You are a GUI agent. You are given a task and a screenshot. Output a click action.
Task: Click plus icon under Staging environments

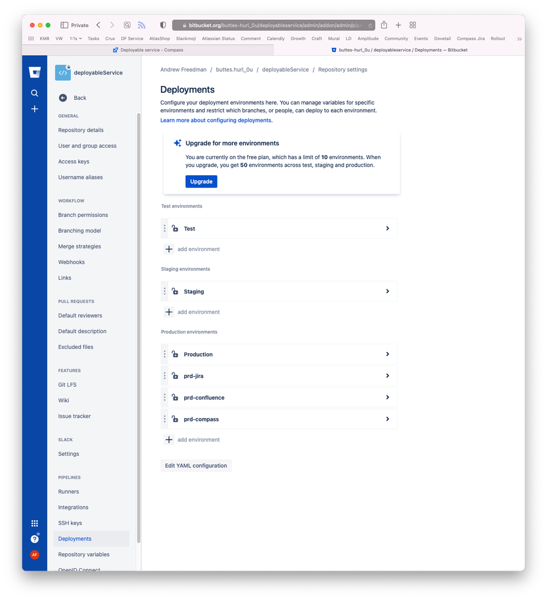tap(169, 312)
